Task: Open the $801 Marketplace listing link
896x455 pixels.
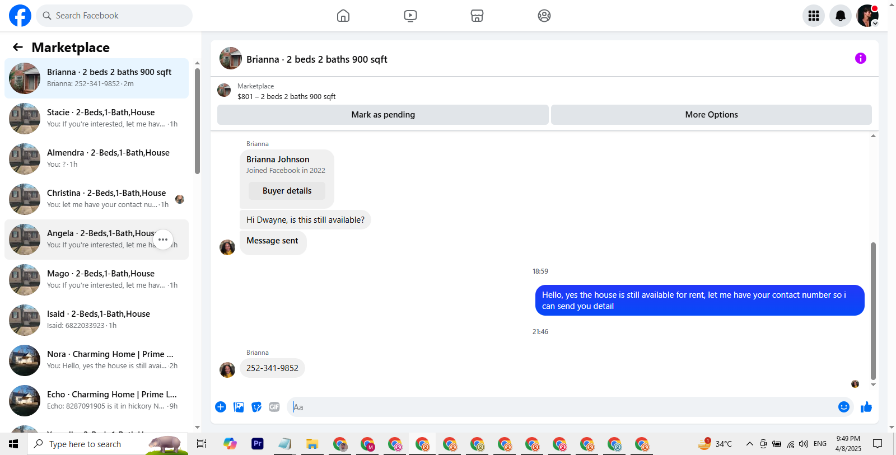Action: click(286, 96)
